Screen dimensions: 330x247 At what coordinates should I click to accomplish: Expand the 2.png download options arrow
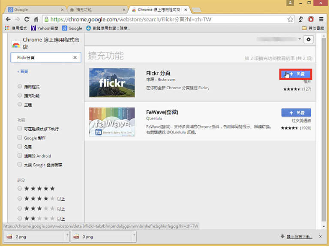[x=67, y=236]
